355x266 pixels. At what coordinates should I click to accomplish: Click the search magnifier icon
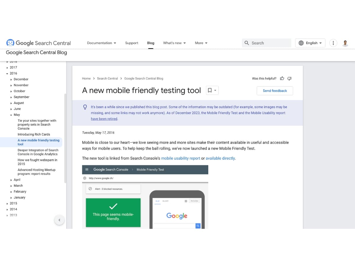[x=247, y=43]
